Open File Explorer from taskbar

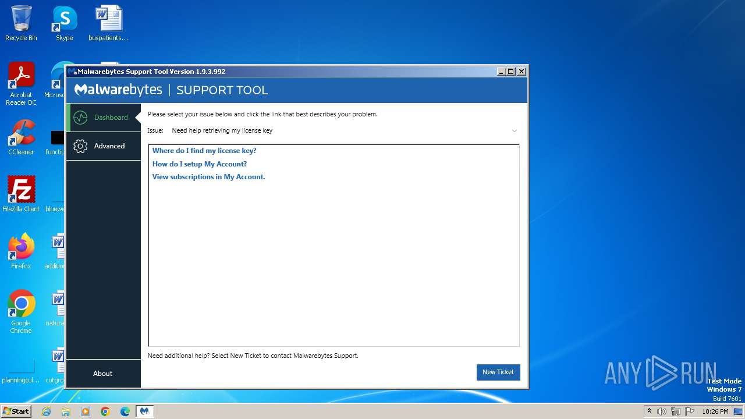click(66, 411)
